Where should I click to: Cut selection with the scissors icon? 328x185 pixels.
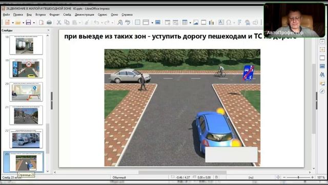tap(59, 22)
